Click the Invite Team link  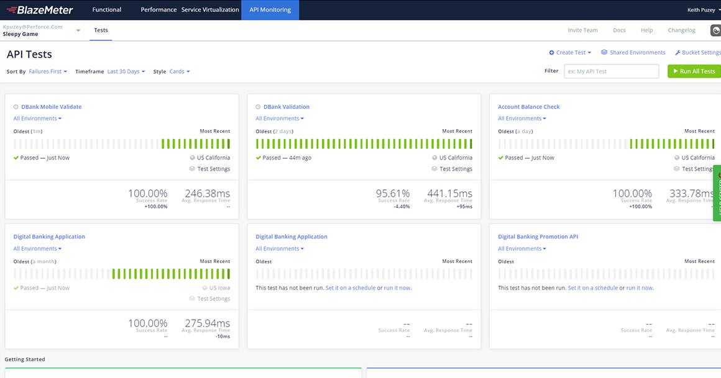pyautogui.click(x=582, y=30)
